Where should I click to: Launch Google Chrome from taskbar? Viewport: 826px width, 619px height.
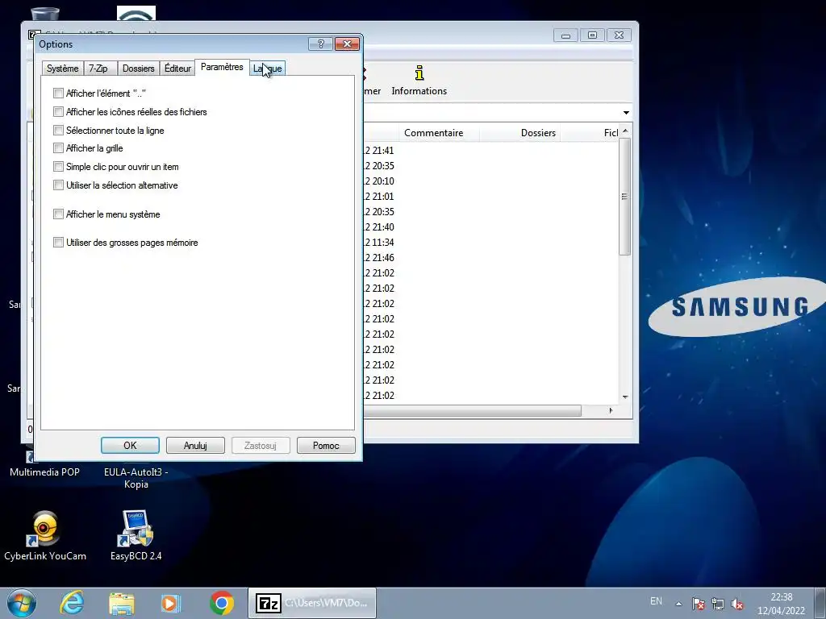222,603
